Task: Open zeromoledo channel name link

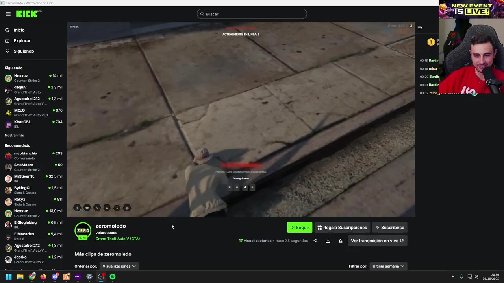Action: [111, 226]
